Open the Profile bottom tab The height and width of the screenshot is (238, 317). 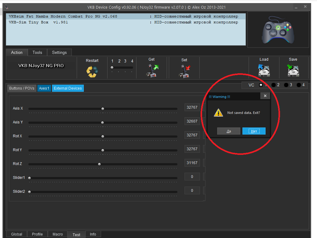point(37,234)
